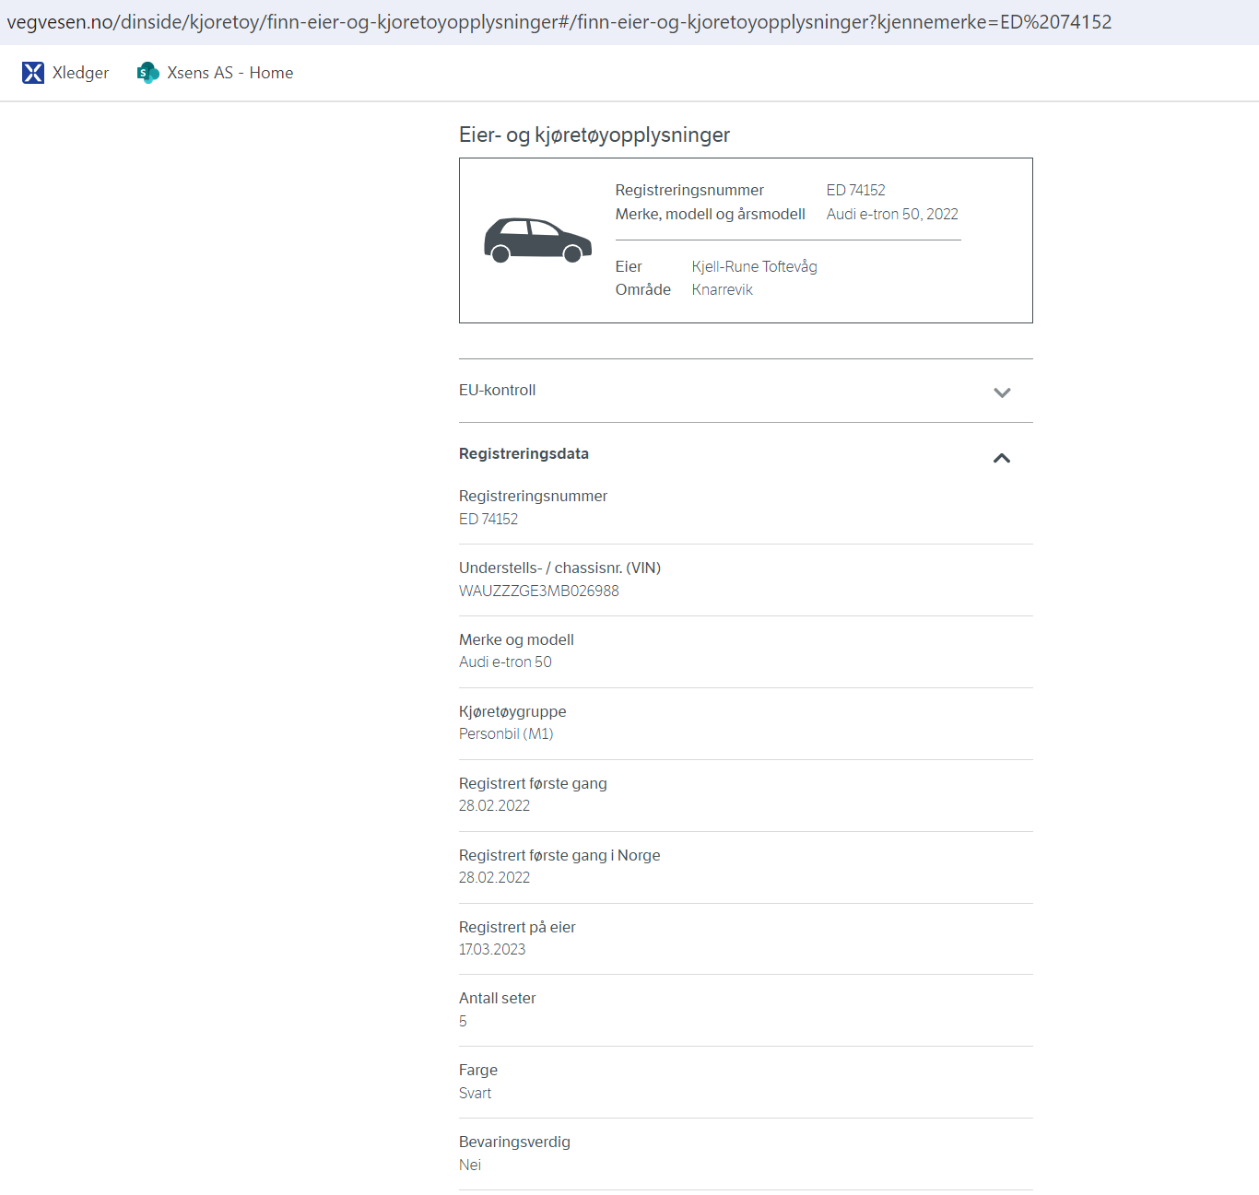The image size is (1259, 1195).
Task: Select the date under Registrert første gang i Norge
Action: 495,878
